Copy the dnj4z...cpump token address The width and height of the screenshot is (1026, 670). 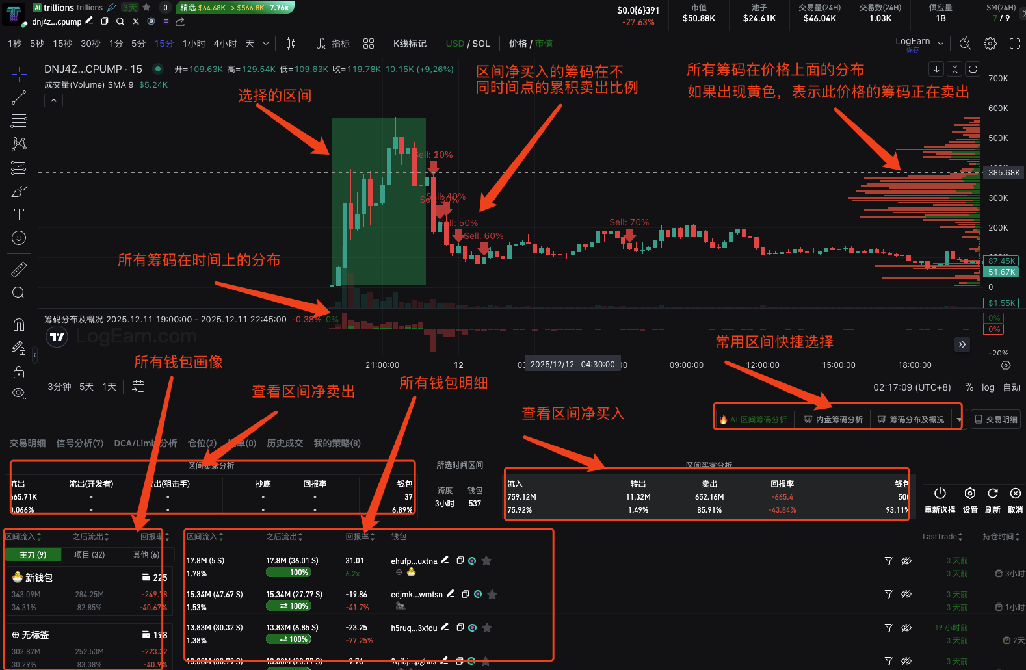(x=104, y=21)
